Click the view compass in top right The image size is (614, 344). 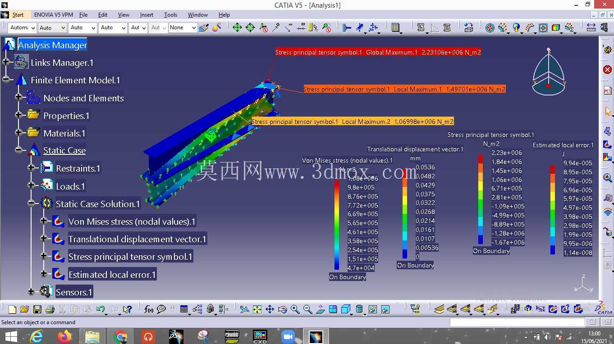[x=548, y=72]
